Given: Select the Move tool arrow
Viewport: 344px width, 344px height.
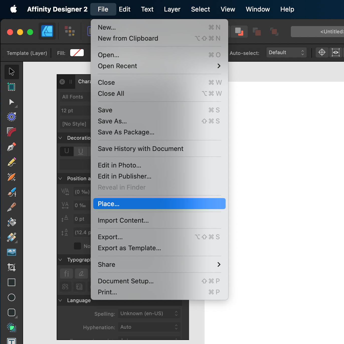Looking at the screenshot, I should (12, 72).
